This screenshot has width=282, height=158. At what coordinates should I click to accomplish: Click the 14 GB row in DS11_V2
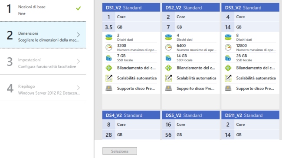(250, 135)
